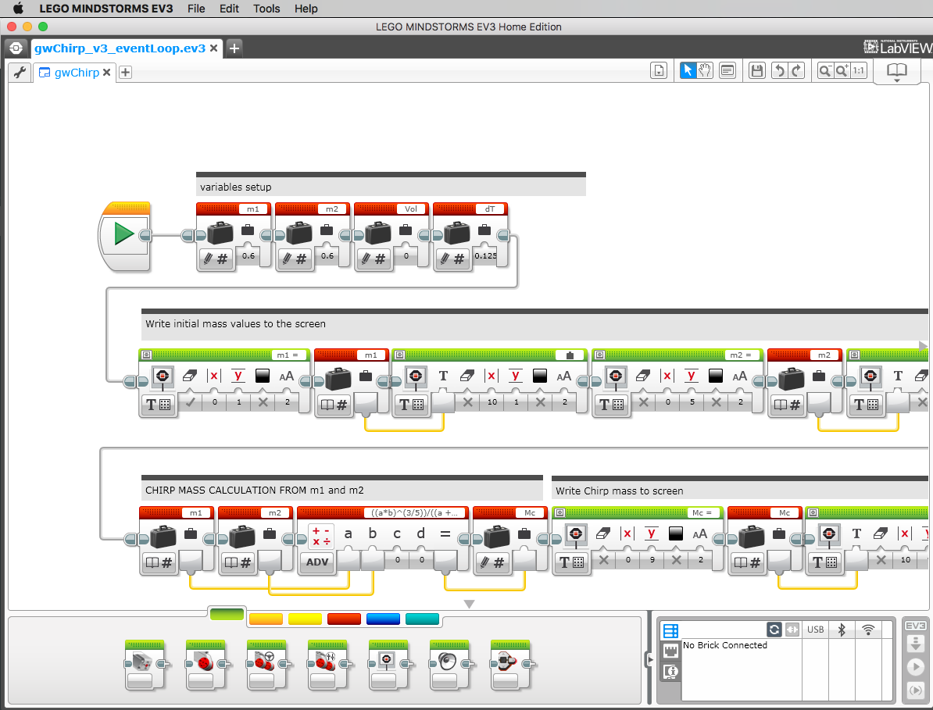The height and width of the screenshot is (710, 933).
Task: Open the variable name dropdown labeled dT
Action: point(490,209)
